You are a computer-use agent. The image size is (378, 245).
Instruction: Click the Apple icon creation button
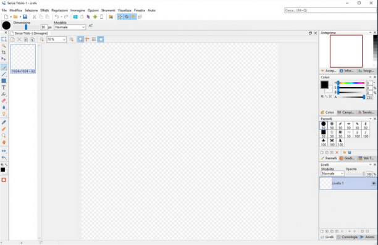tap(82, 17)
